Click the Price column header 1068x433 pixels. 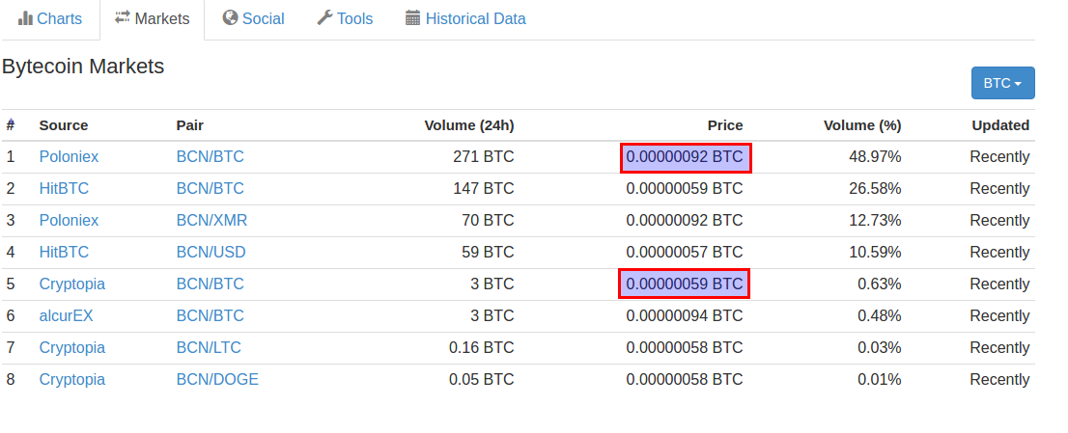724,125
